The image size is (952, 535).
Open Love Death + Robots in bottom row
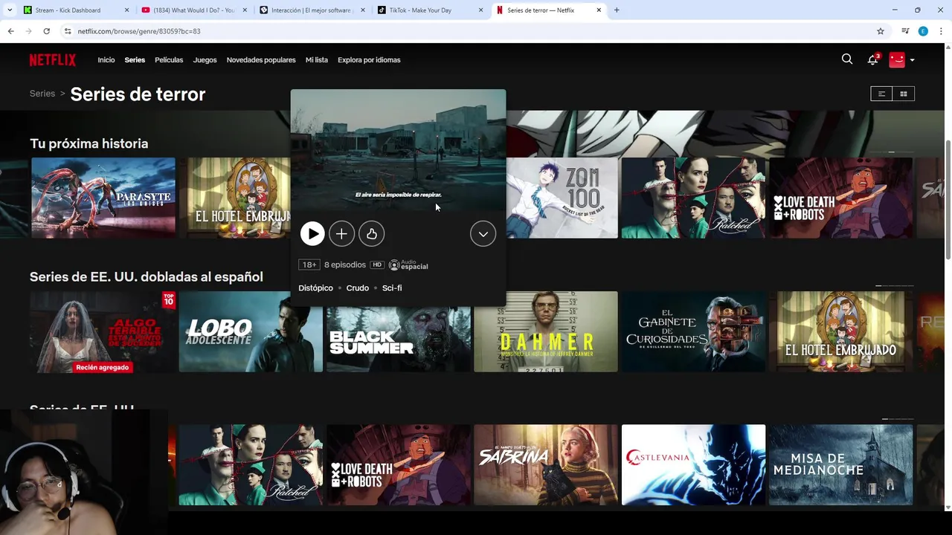tap(399, 465)
